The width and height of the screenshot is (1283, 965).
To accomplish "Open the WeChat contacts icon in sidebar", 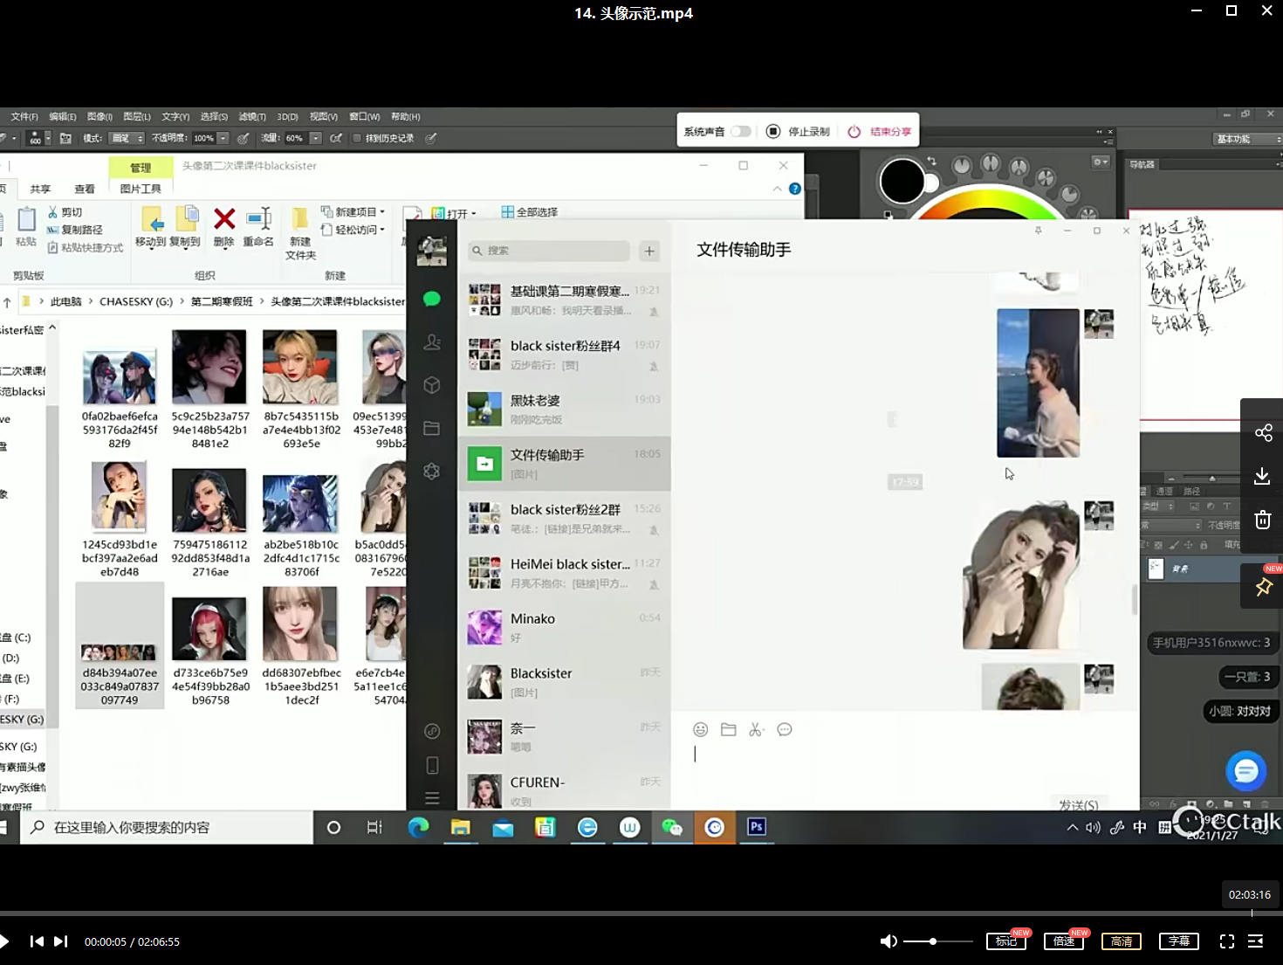I will pos(432,342).
